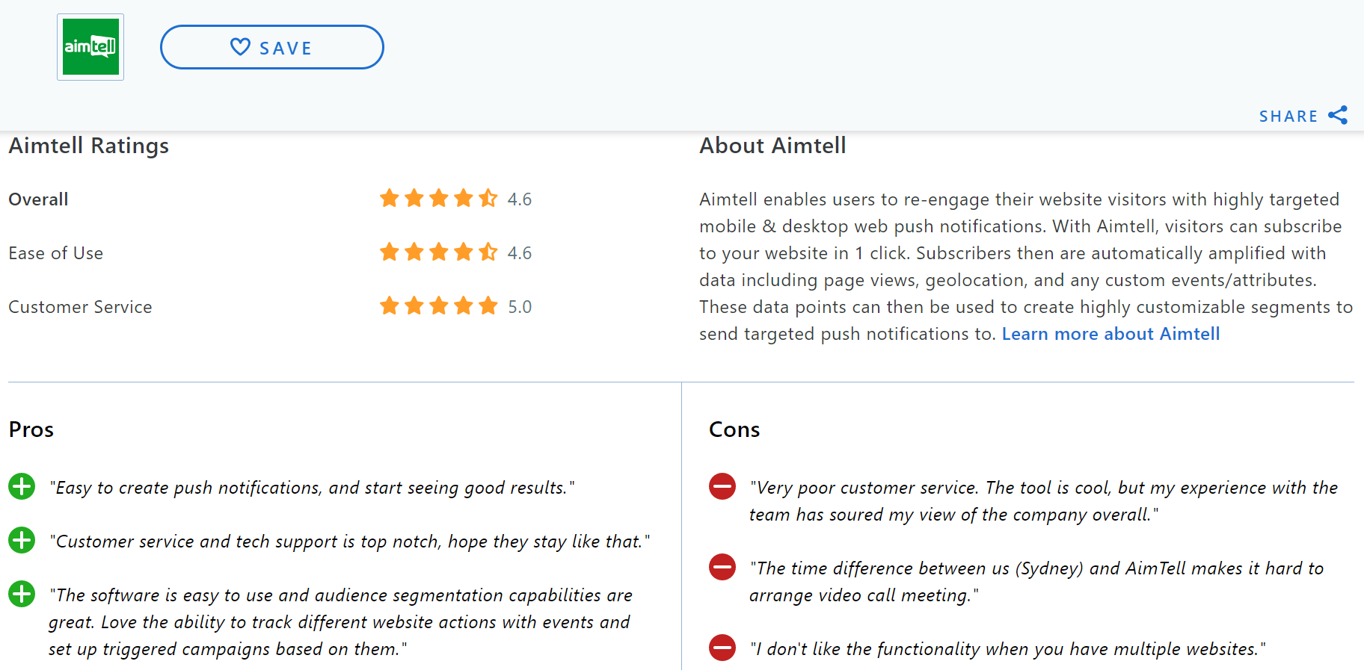Image resolution: width=1364 pixels, height=670 pixels.
Task: Select the About Aimtell heading
Action: [x=772, y=146]
